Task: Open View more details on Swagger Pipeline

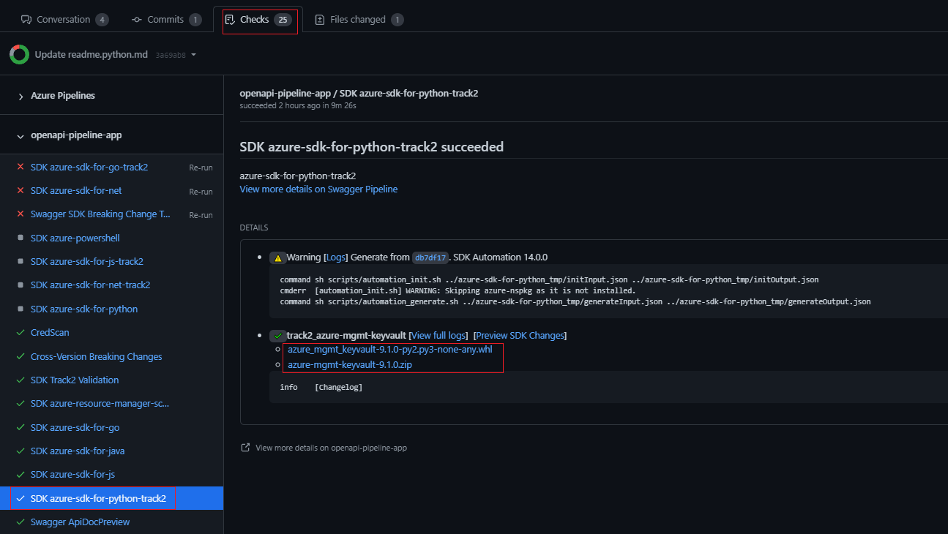Action: 318,189
